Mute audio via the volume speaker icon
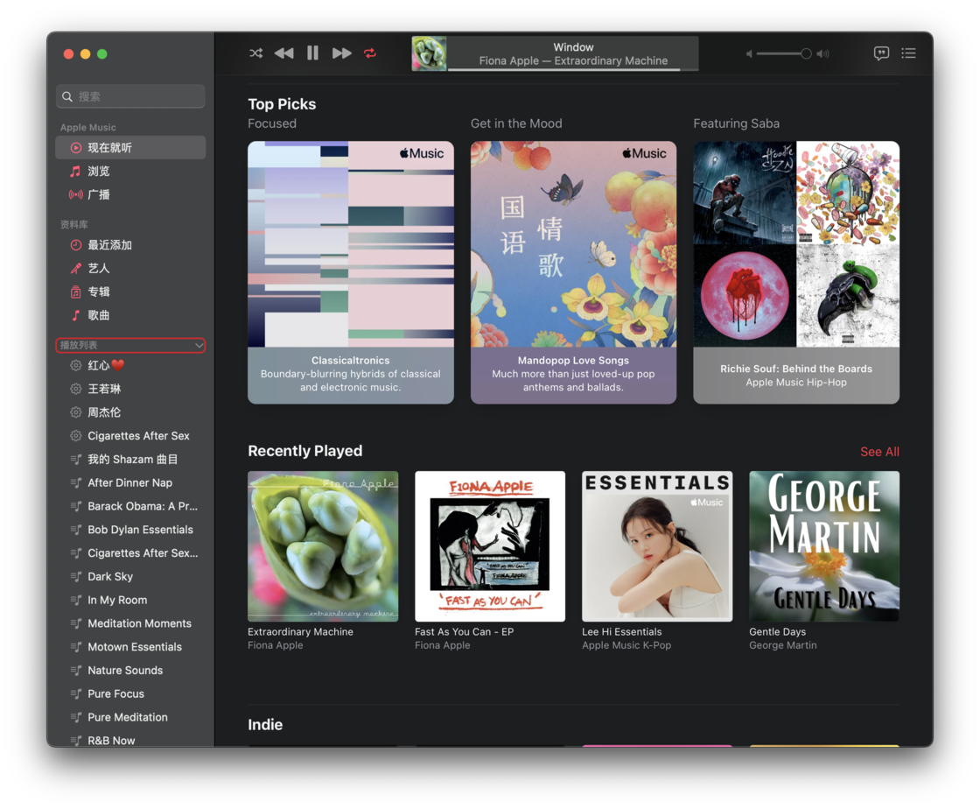The height and width of the screenshot is (809, 980). point(748,53)
